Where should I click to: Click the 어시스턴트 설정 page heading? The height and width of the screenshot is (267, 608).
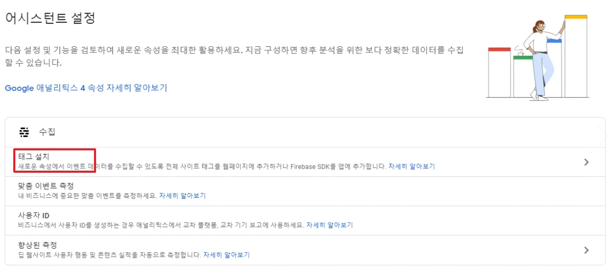click(x=50, y=18)
